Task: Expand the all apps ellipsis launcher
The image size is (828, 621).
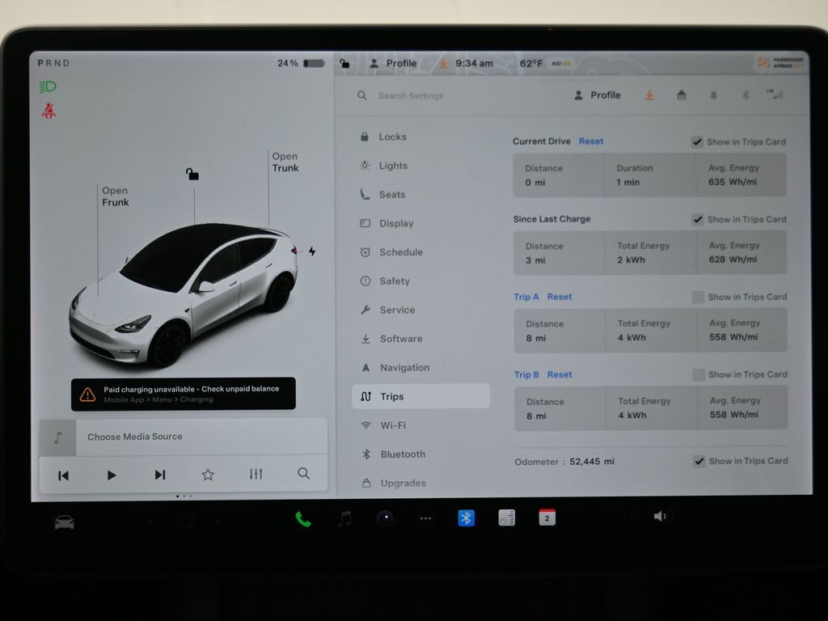Action: 425,519
